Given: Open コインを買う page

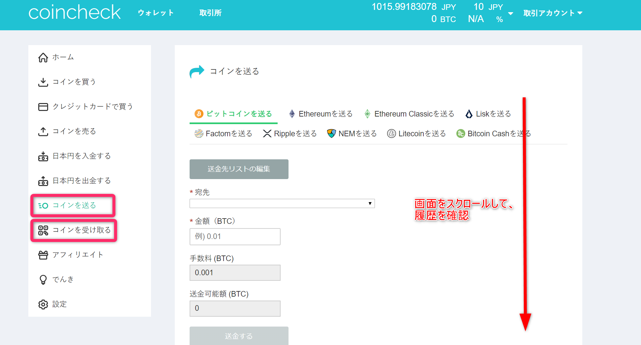Looking at the screenshot, I should [74, 82].
